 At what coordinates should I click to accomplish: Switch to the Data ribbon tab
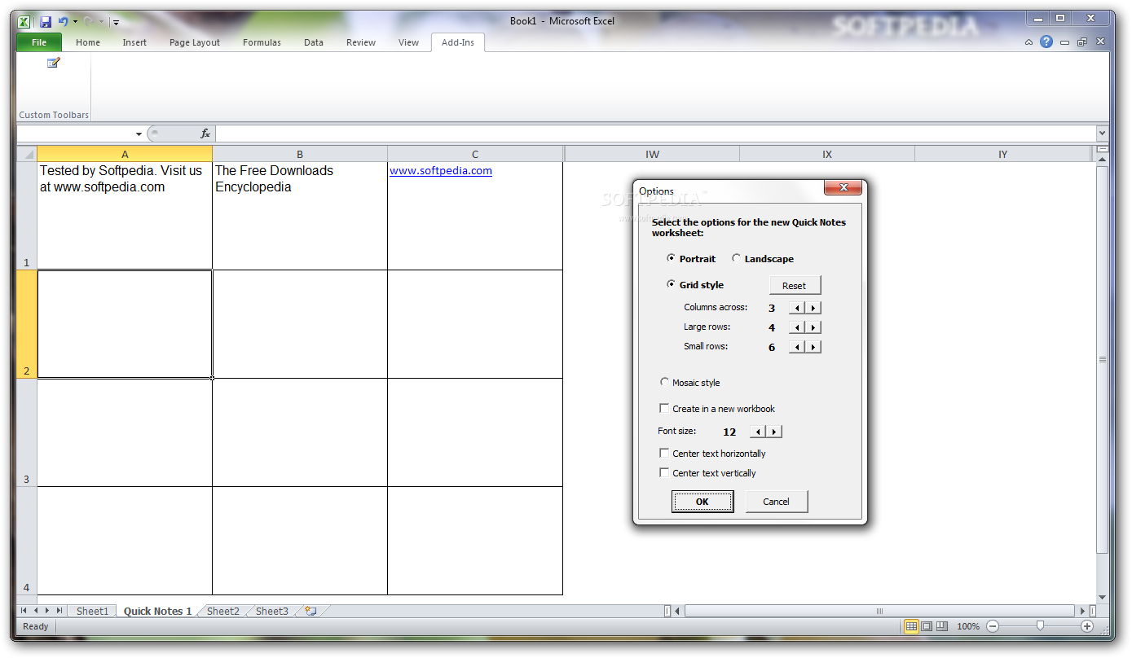314,42
